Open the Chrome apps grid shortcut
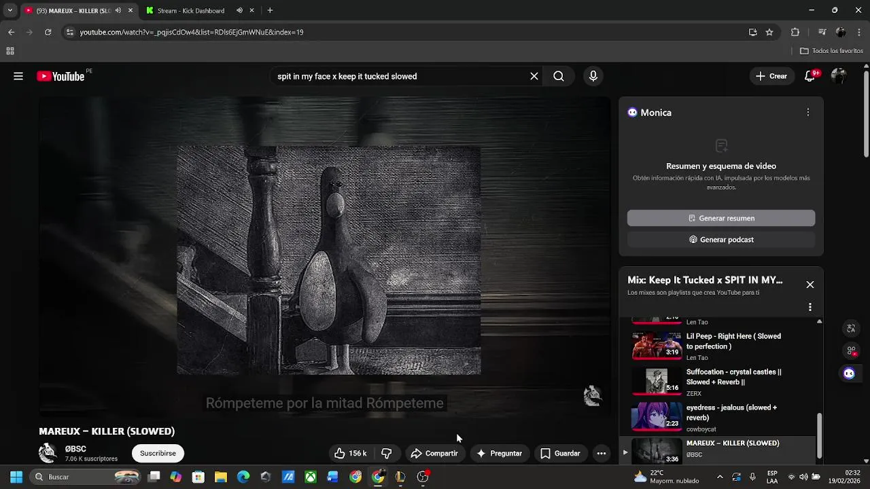This screenshot has height=489, width=870. (x=10, y=51)
